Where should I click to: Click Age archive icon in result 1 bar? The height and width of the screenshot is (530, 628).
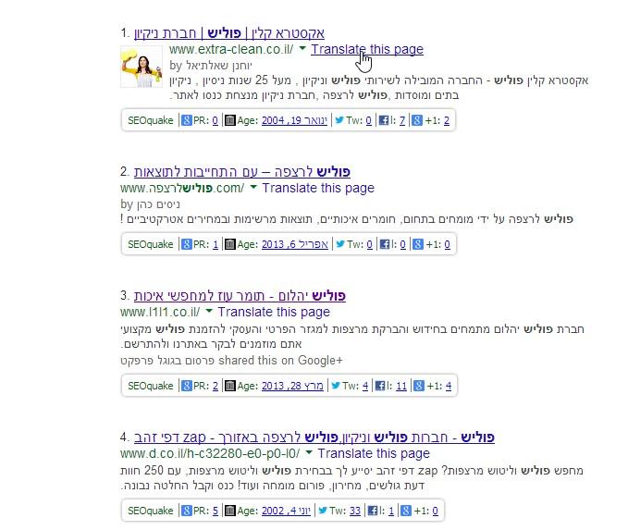click(x=230, y=120)
